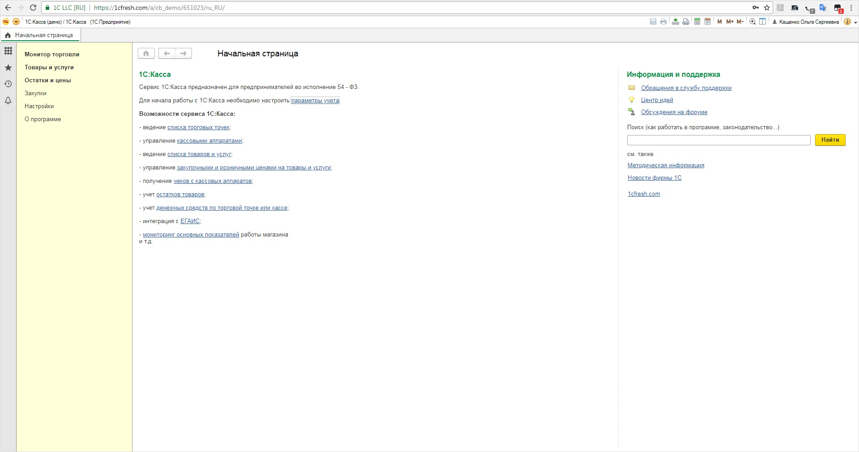Open Favorites star in left sidebar
This screenshot has height=452, width=859.
(x=8, y=68)
